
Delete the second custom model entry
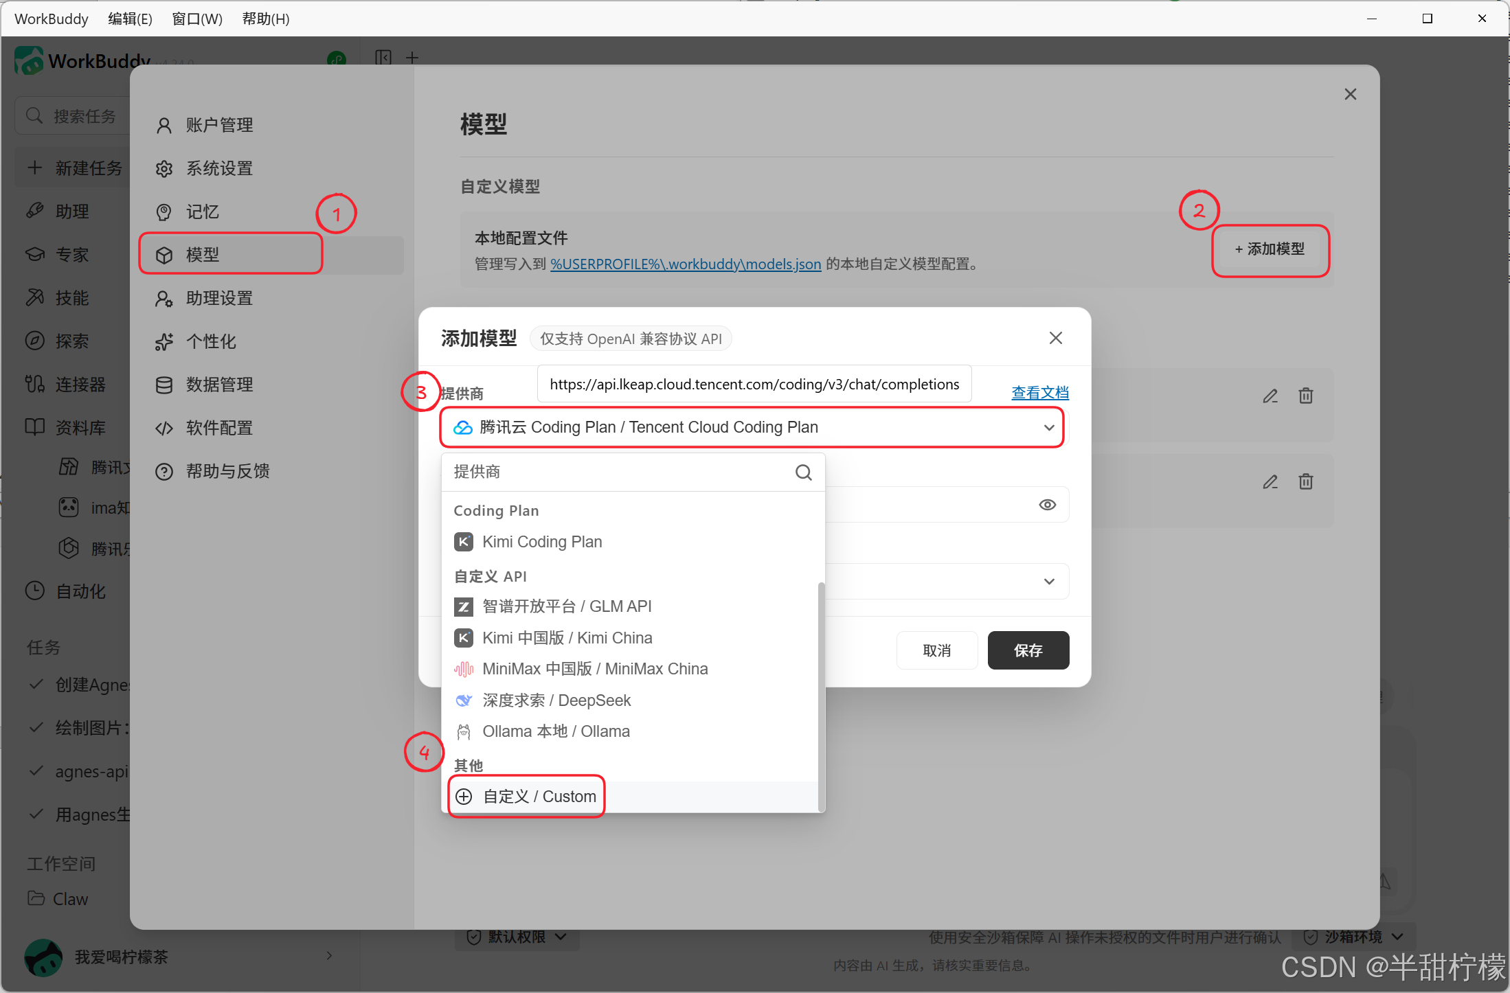(1306, 482)
